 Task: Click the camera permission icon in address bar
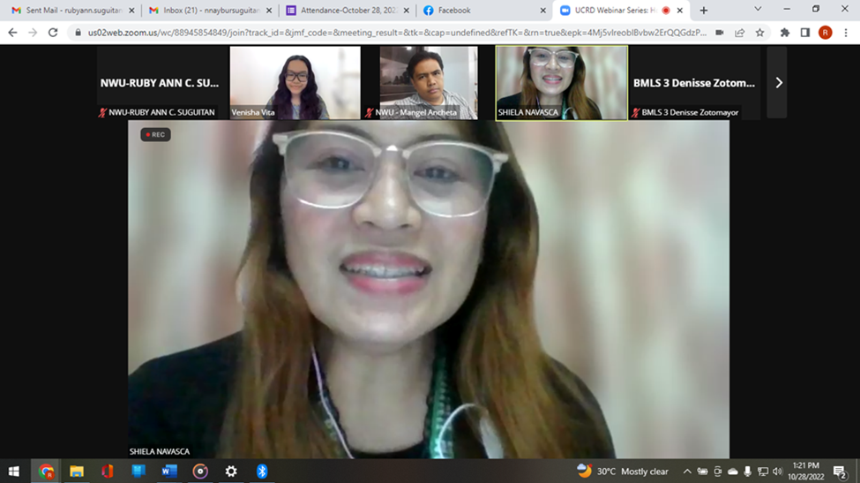[720, 33]
